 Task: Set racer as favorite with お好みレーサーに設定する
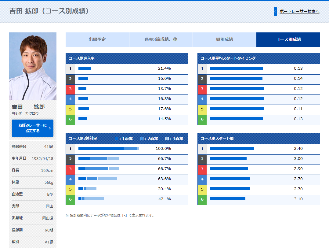(33, 128)
